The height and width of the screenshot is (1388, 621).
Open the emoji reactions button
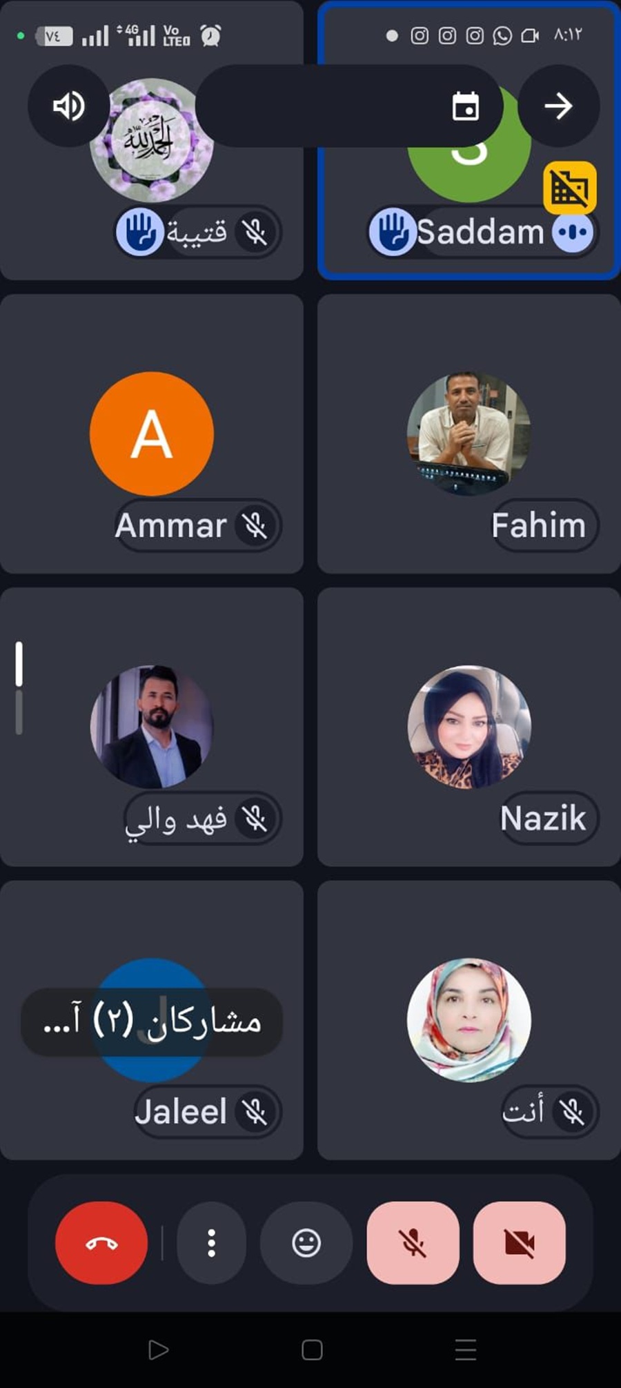pyautogui.click(x=306, y=1243)
